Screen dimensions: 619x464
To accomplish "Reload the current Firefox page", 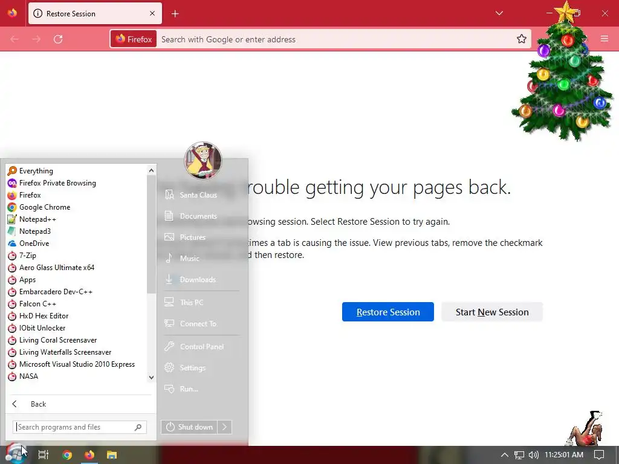I will [x=58, y=39].
